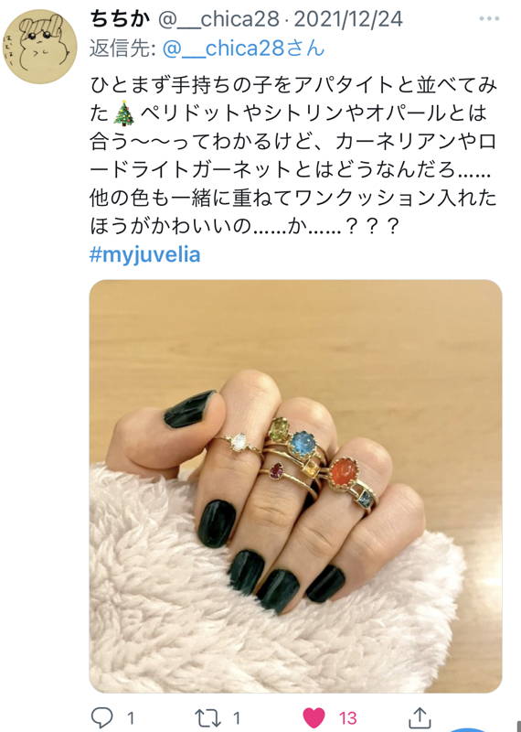Tap the share upload icon
The image size is (521, 732).
point(420,717)
